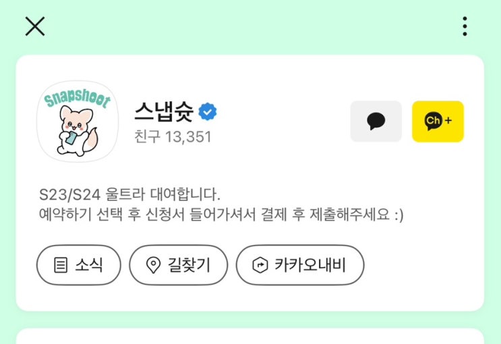Select the S23/S24 울트라 대여합니다 description line
This screenshot has height=344, width=501.
click(x=129, y=195)
